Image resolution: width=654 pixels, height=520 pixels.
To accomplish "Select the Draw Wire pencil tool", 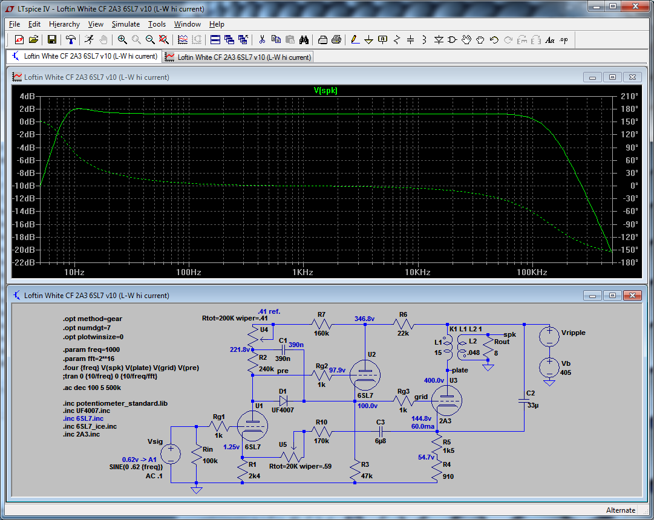I will click(355, 40).
